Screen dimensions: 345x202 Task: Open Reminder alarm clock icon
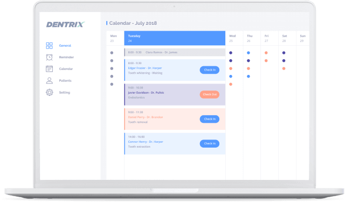(49, 57)
